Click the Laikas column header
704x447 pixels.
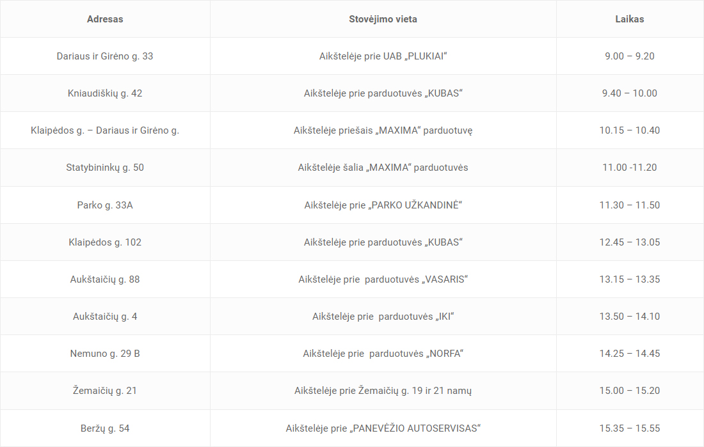point(629,19)
